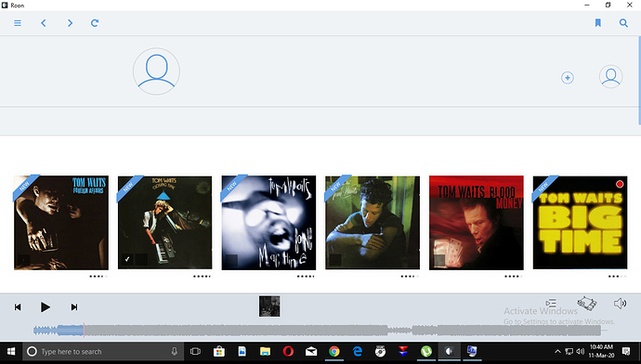
Task: Open the Mail app from taskbar
Action: coord(311,351)
